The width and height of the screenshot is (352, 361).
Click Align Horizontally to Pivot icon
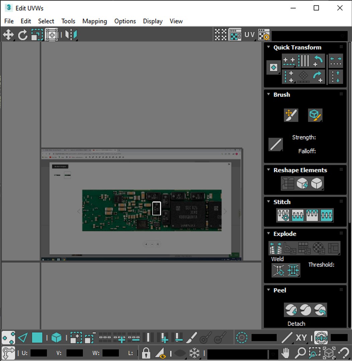289,61
